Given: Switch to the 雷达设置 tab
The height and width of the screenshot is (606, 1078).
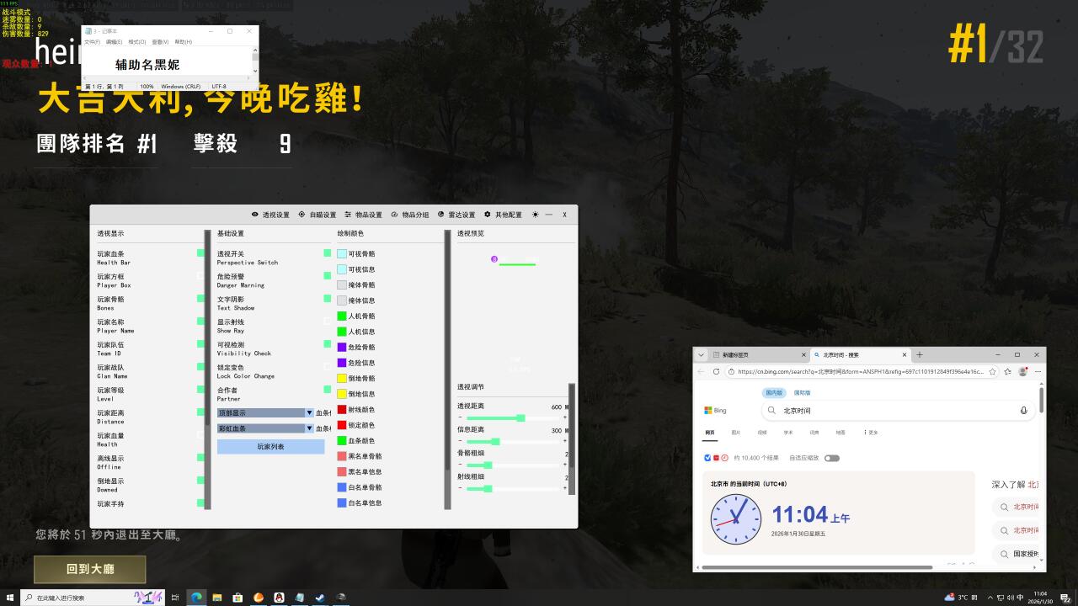Looking at the screenshot, I should tap(456, 215).
